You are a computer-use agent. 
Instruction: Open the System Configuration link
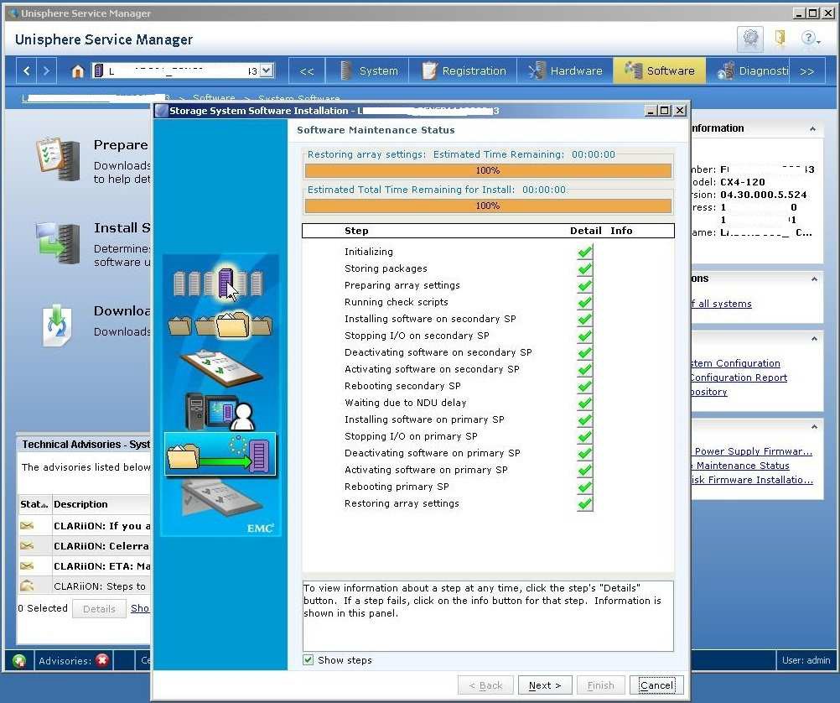[x=735, y=363]
